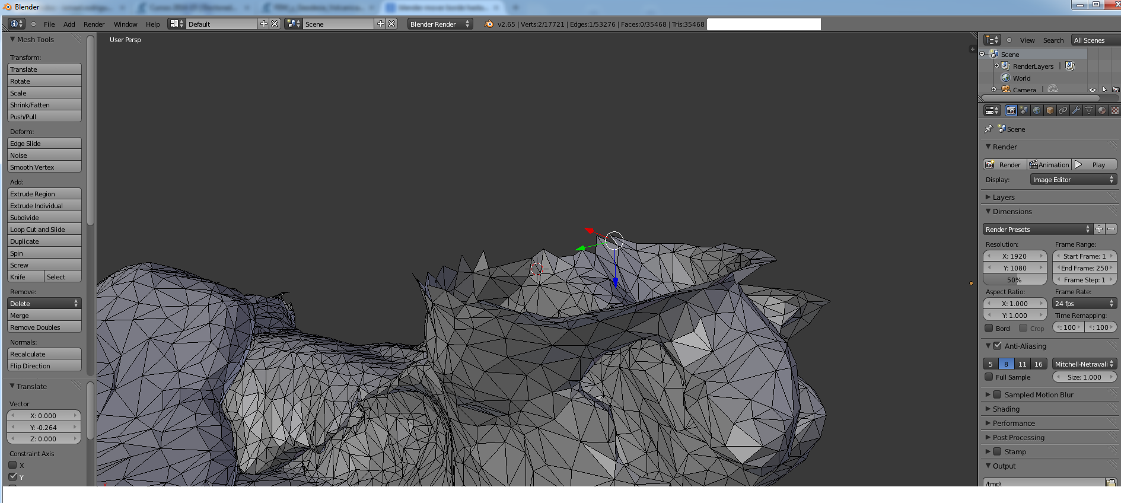Enable the Full Sample checkbox
The height and width of the screenshot is (503, 1121).
989,377
